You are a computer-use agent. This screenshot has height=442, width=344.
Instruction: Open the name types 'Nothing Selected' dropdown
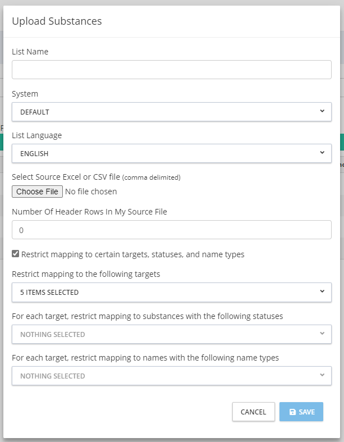tap(171, 376)
